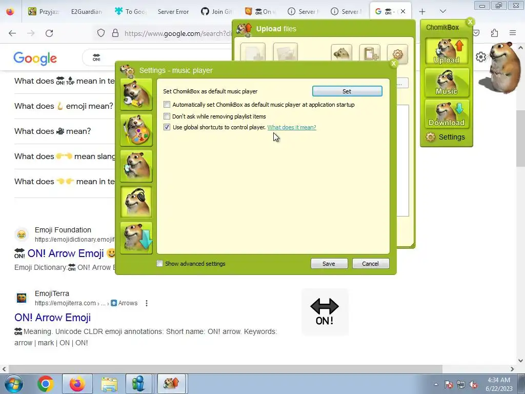Image resolution: width=525 pixels, height=394 pixels.
Task: Open EmojiTerra result three-dot options
Action: click(146, 303)
